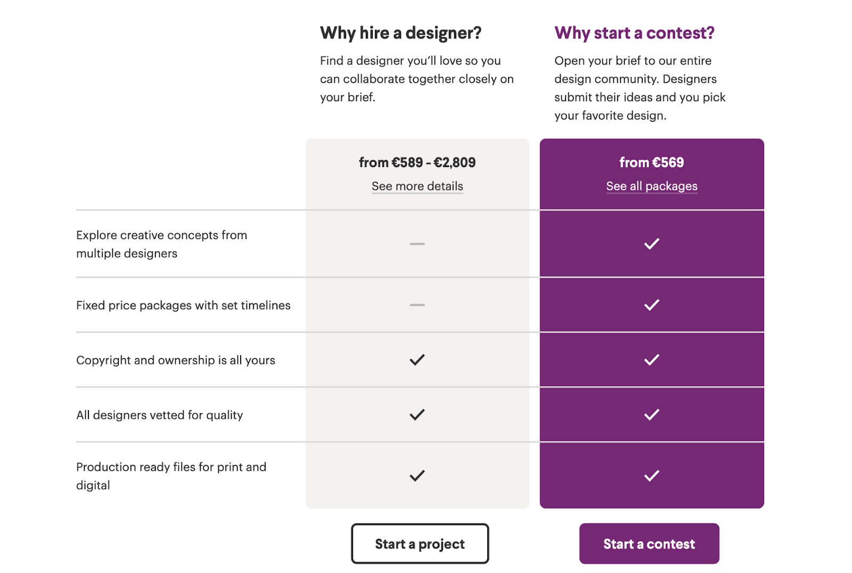Click designer checkmark for Copyright and ownership
The width and height of the screenshot is (852, 573).
coord(417,360)
